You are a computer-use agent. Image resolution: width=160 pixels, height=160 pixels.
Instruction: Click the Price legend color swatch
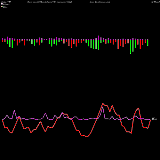coord(2,7)
